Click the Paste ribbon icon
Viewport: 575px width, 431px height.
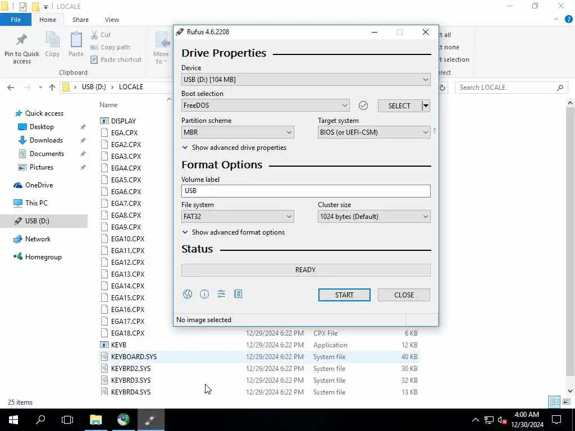point(76,44)
